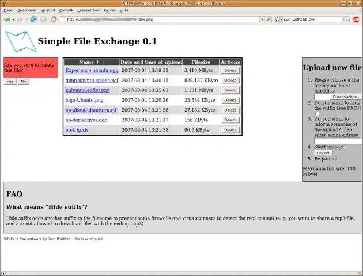Click the Maximum file size text

(x=329, y=171)
